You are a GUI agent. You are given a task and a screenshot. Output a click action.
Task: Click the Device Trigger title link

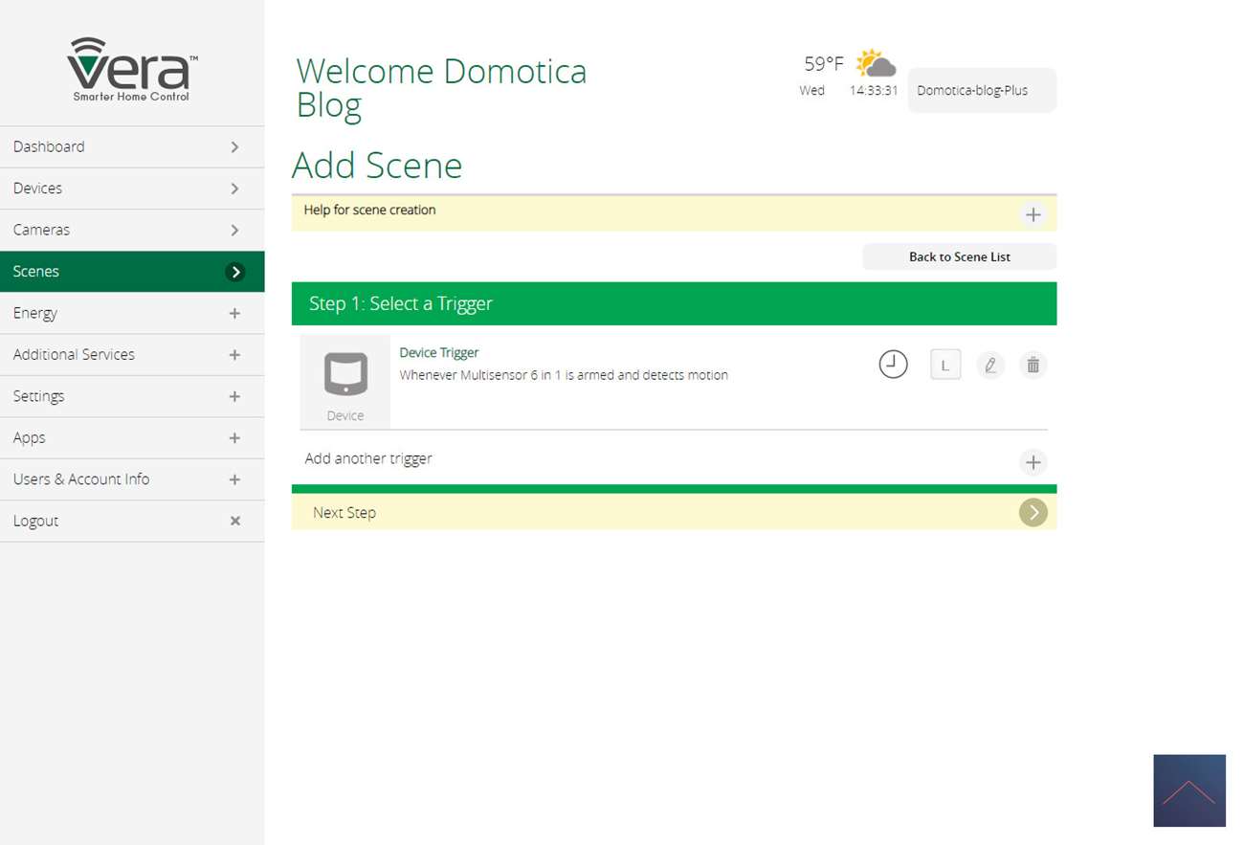[x=439, y=352]
